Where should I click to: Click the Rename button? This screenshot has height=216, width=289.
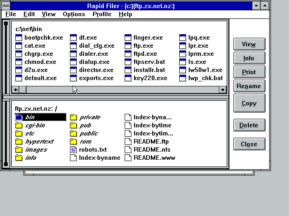point(249,86)
